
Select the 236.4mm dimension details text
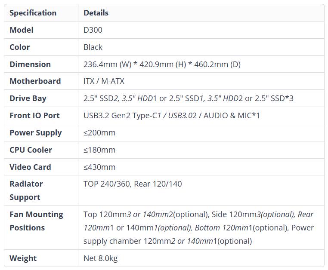point(162,64)
